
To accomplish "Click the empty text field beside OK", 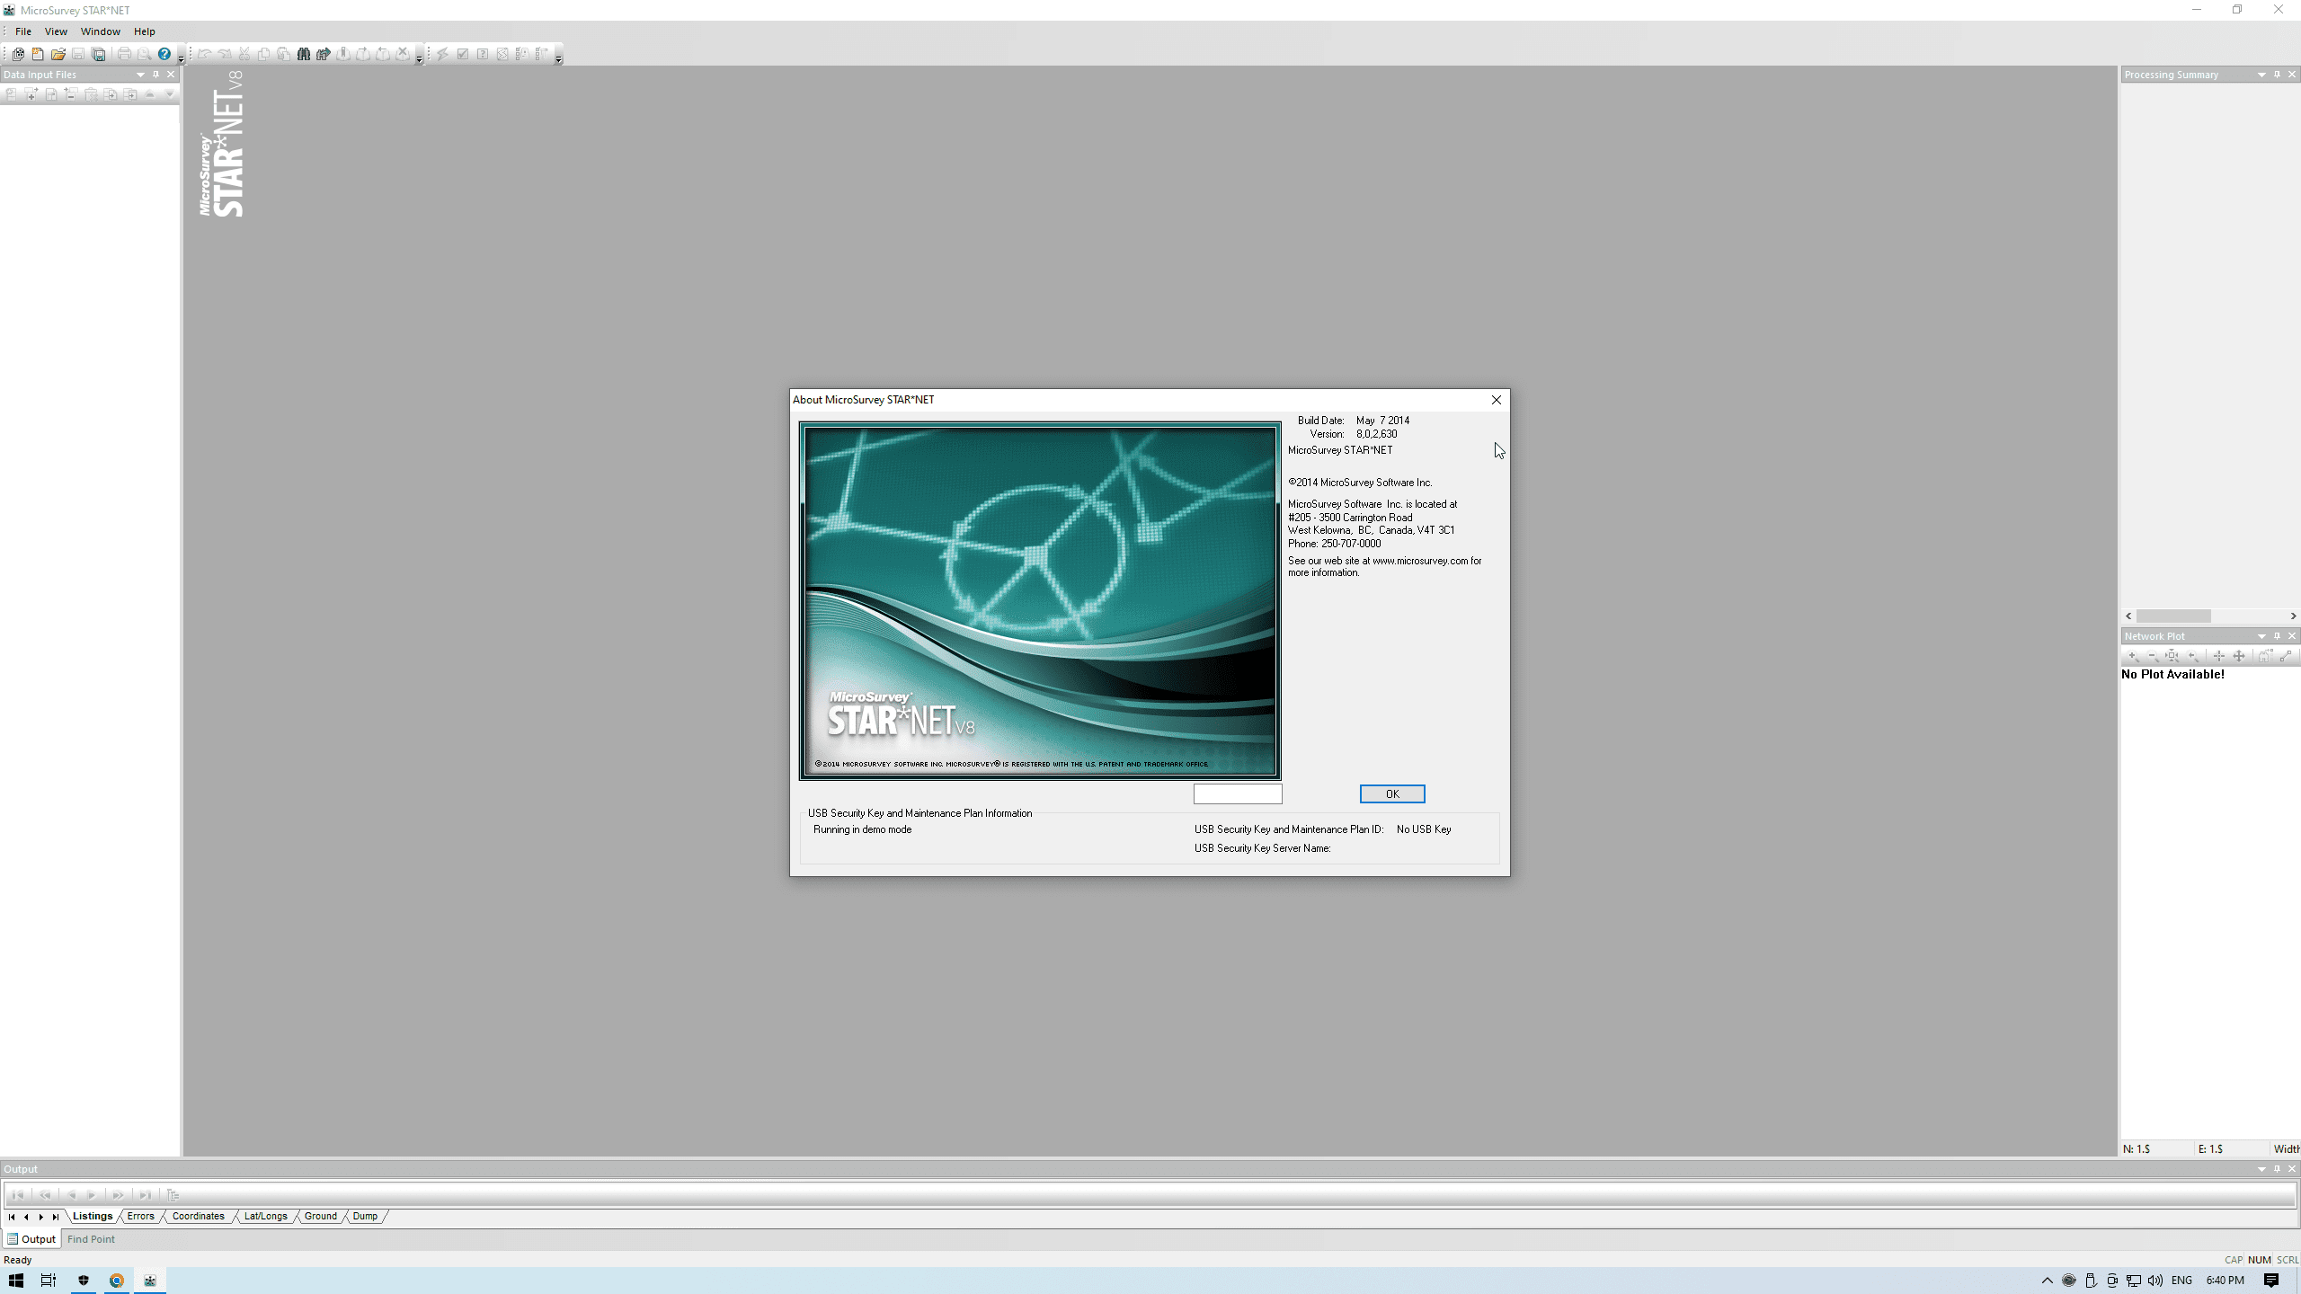I will [x=1237, y=793].
